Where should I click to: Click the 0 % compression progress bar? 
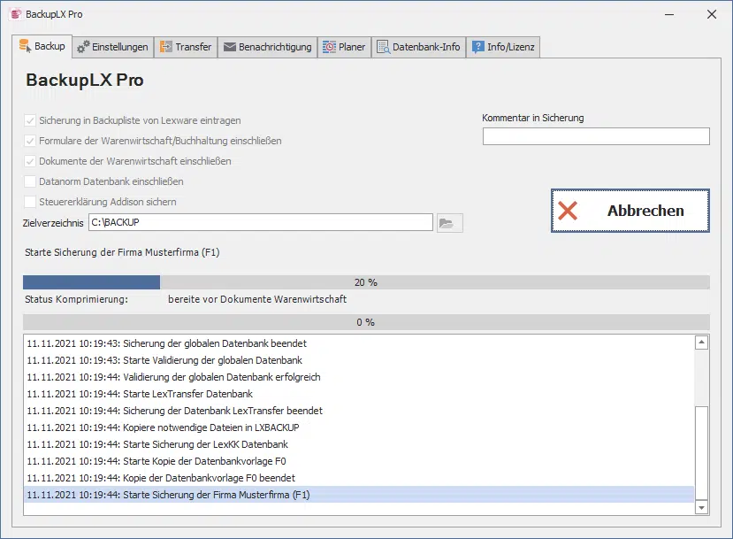[x=366, y=322]
